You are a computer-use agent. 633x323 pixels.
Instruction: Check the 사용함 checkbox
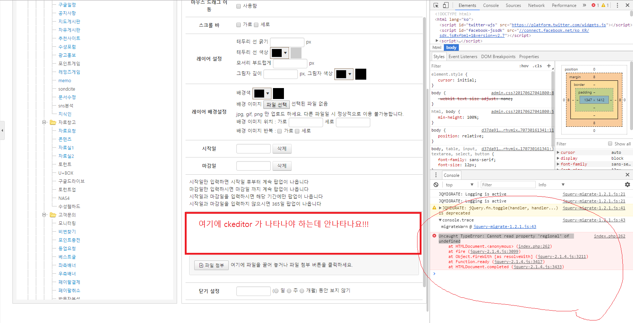[239, 6]
